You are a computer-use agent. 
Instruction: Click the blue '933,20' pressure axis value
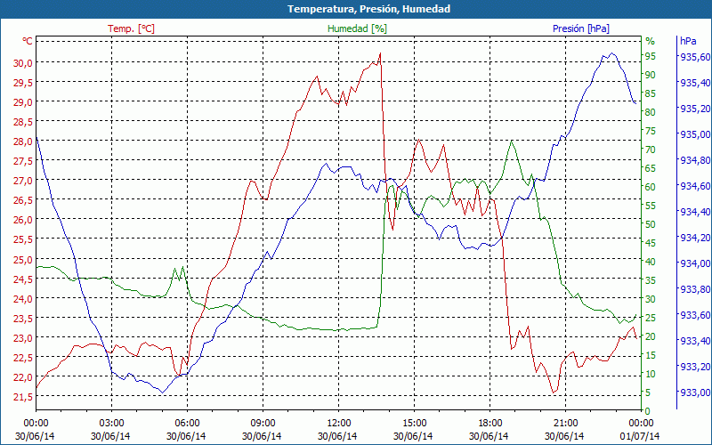695,367
